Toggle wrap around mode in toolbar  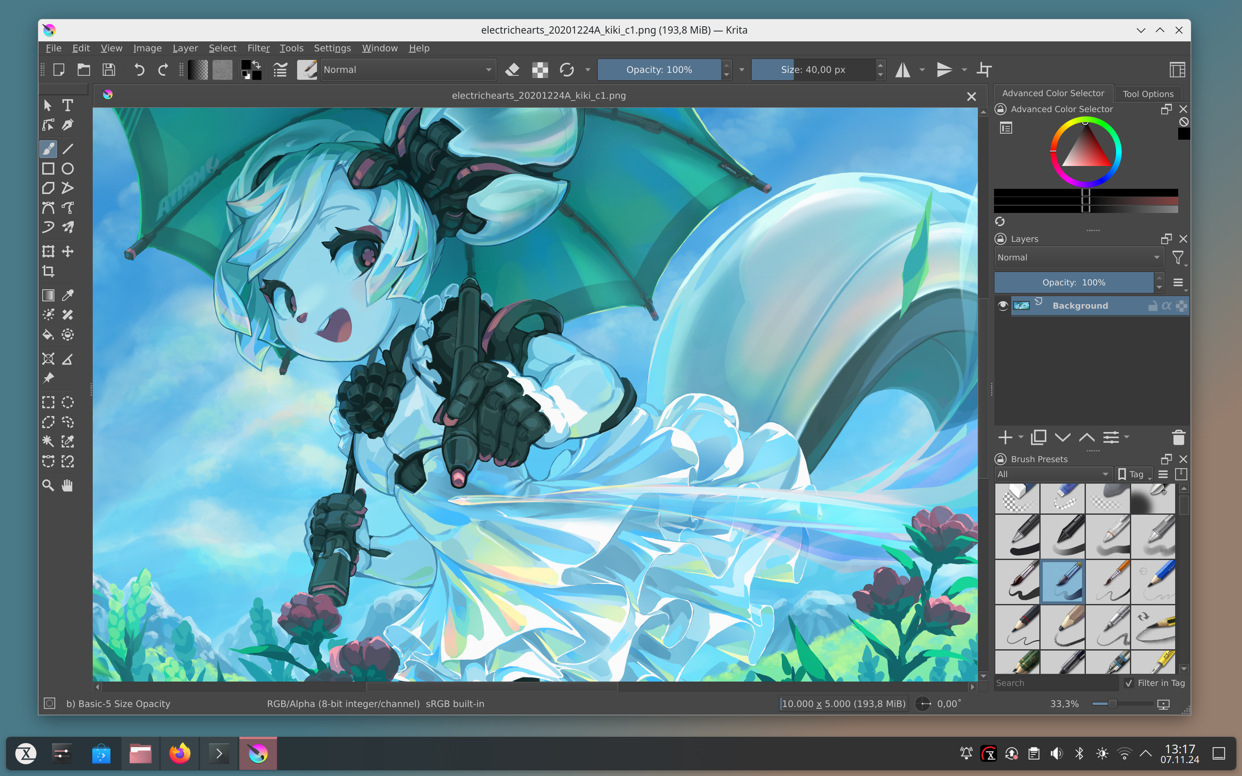[x=984, y=70]
